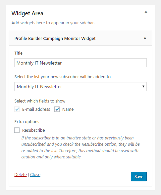Enable the Resubscribe checkbox

tap(17, 130)
